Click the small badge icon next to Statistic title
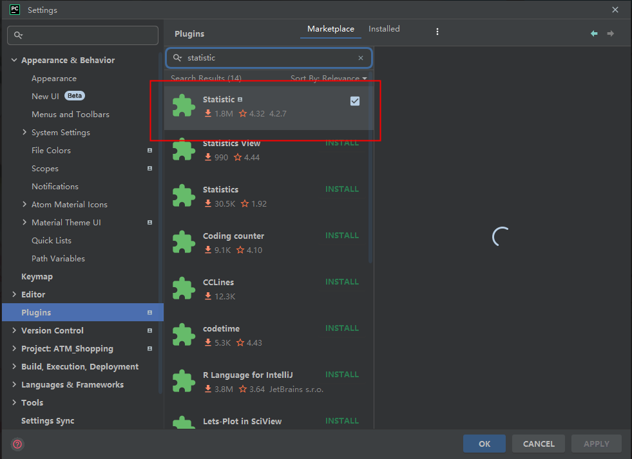632x459 pixels. pyautogui.click(x=240, y=99)
